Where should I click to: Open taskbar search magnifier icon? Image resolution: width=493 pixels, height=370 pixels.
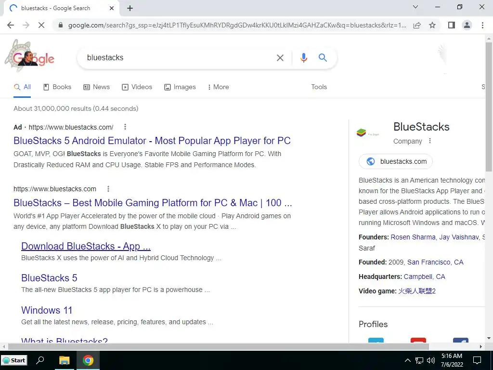pyautogui.click(x=40, y=360)
